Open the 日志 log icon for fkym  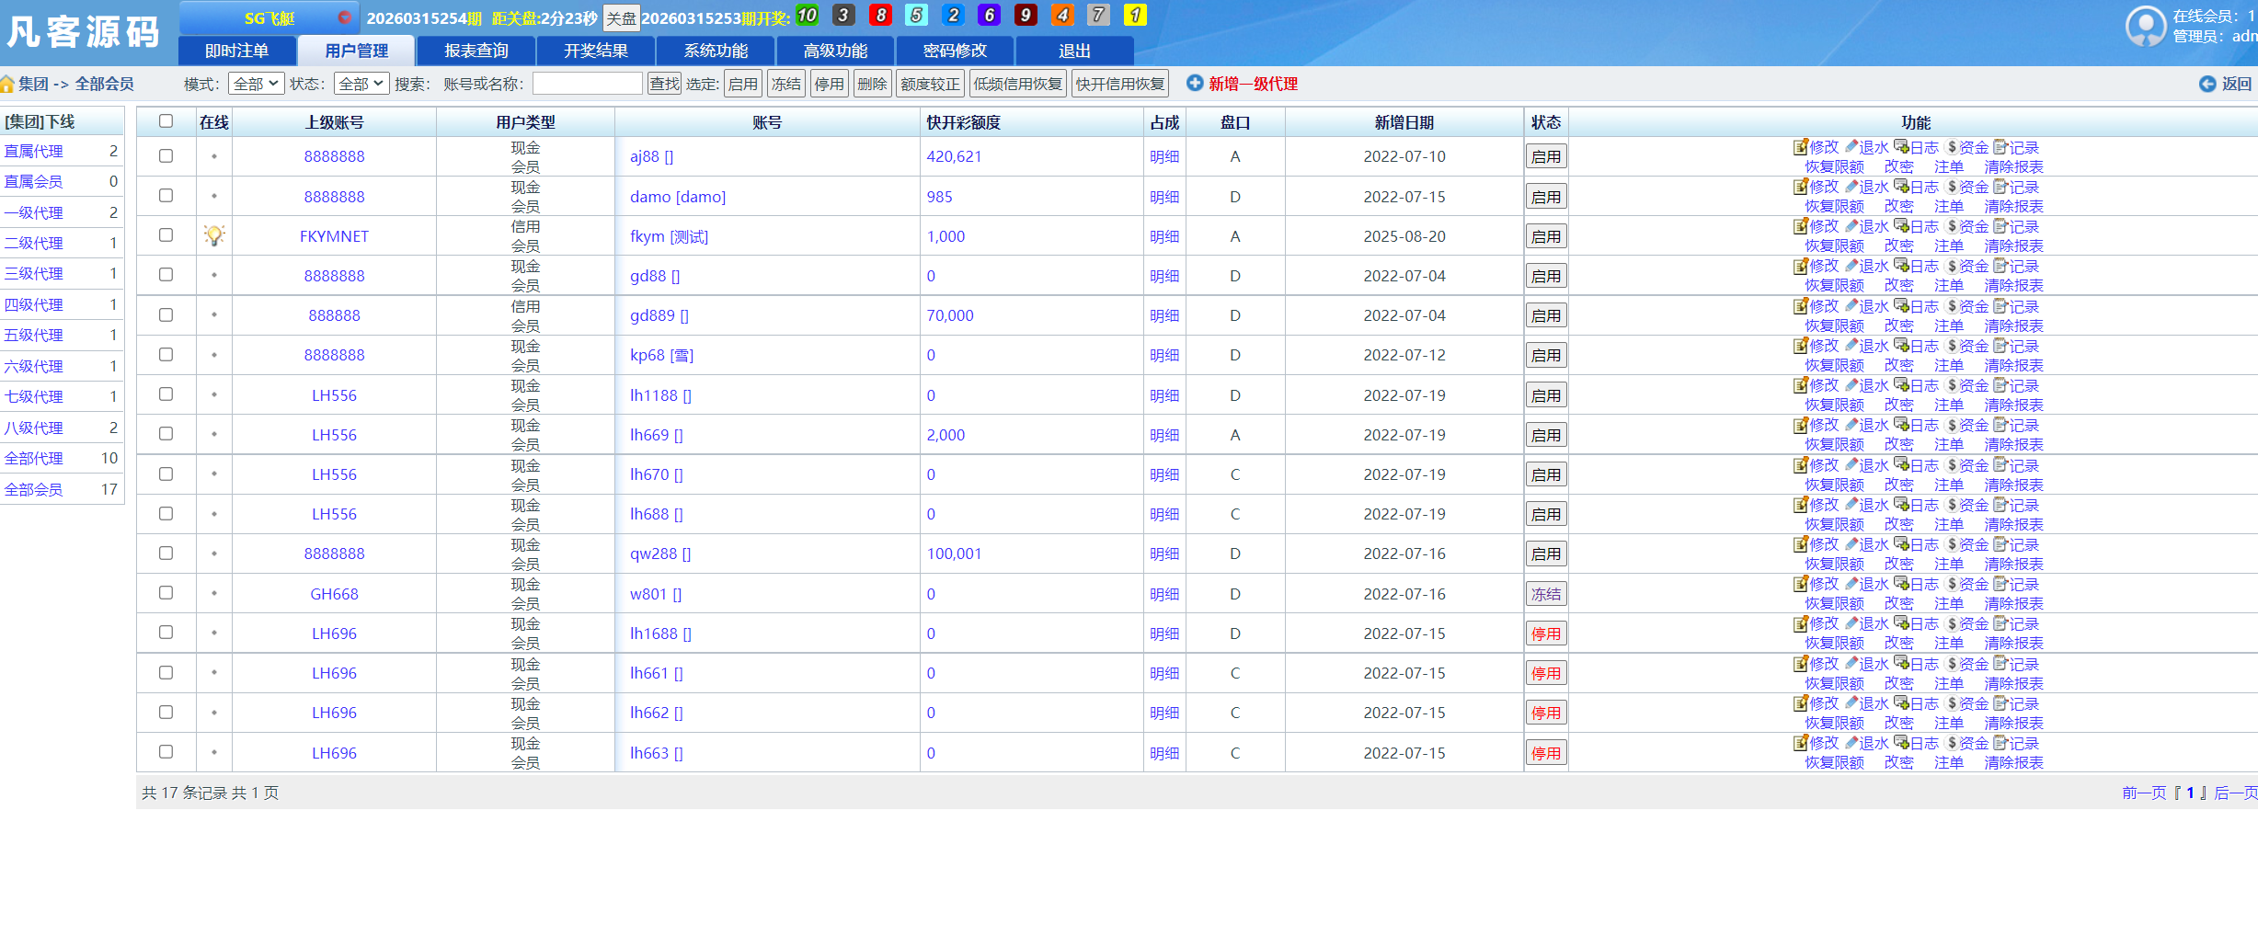coord(1901,226)
